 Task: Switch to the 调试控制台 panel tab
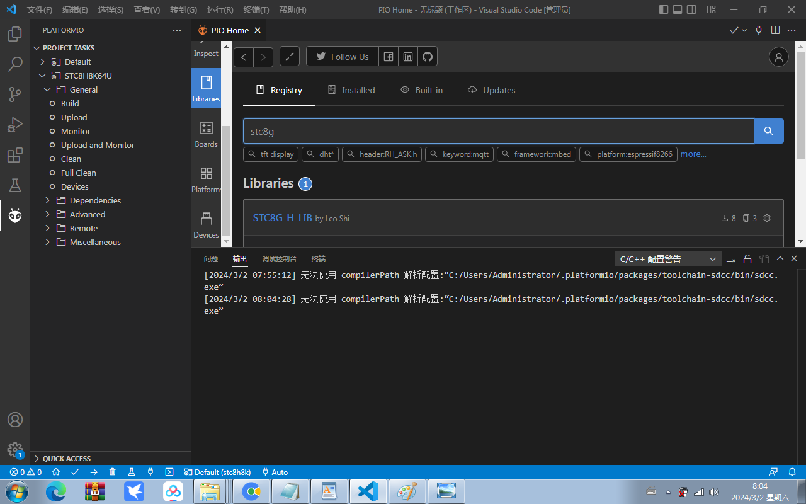[x=279, y=259]
